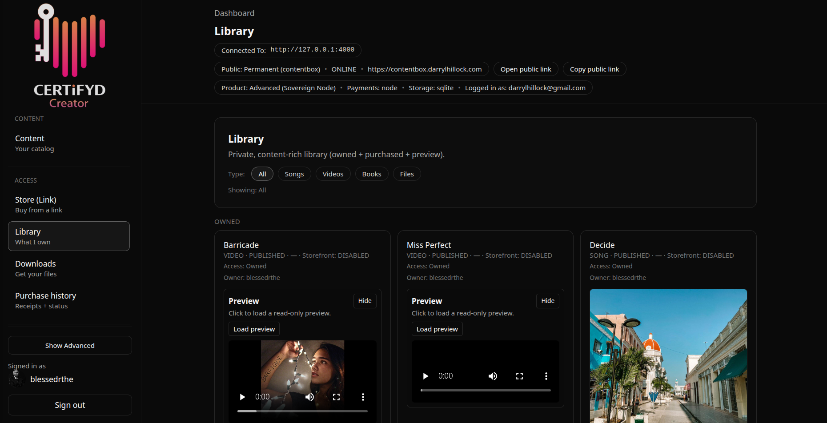Image resolution: width=827 pixels, height=423 pixels.
Task: Click the Miss Perfect playback progress bar
Action: pos(485,390)
